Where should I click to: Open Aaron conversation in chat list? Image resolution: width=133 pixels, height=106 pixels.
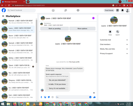pyautogui.click(x=18, y=37)
